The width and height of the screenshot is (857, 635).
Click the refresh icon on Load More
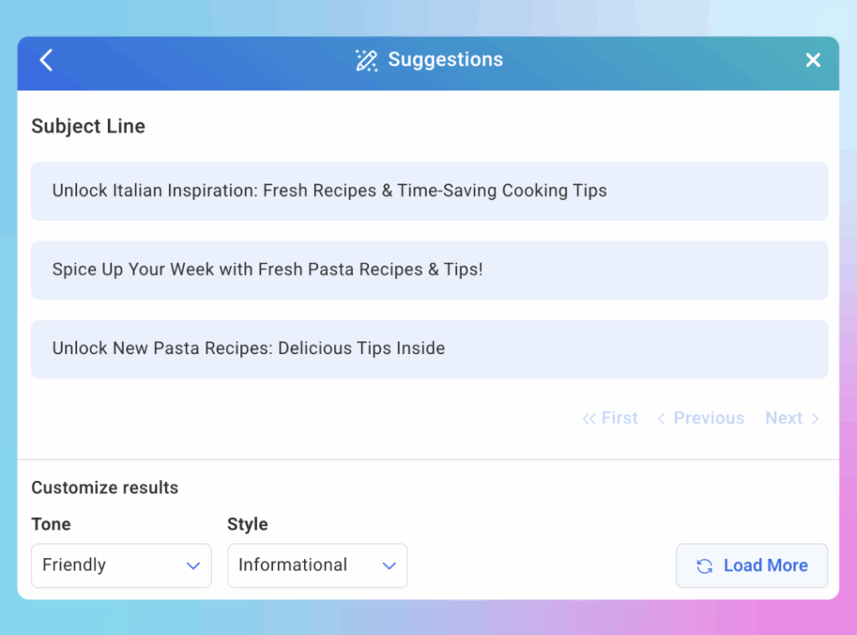(704, 566)
